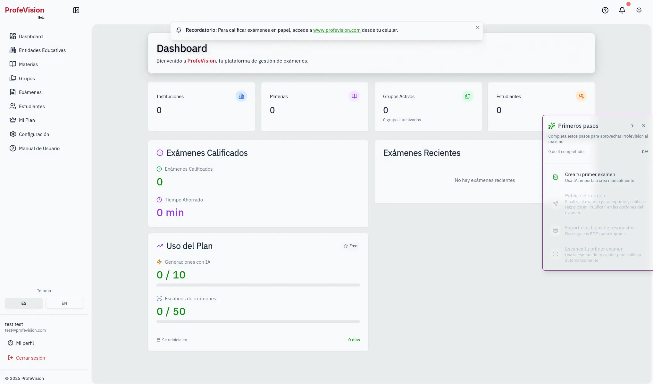The width and height of the screenshot is (653, 384).
Task: Collapse the sidebar using the panel icon
Action: click(x=76, y=10)
